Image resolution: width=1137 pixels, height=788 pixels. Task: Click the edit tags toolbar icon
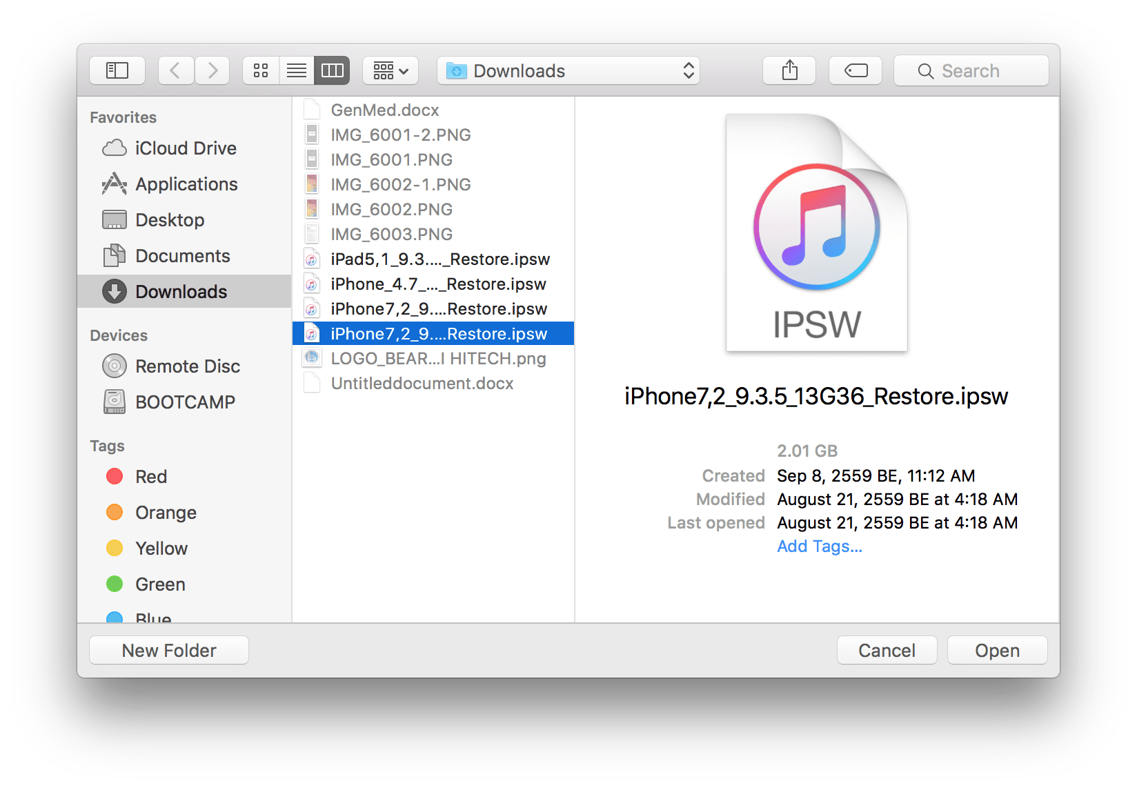[x=856, y=70]
